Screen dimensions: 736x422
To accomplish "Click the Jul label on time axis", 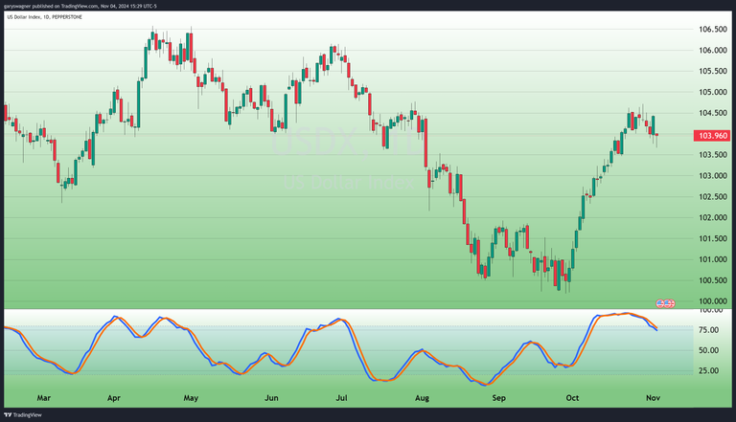I will coord(342,396).
